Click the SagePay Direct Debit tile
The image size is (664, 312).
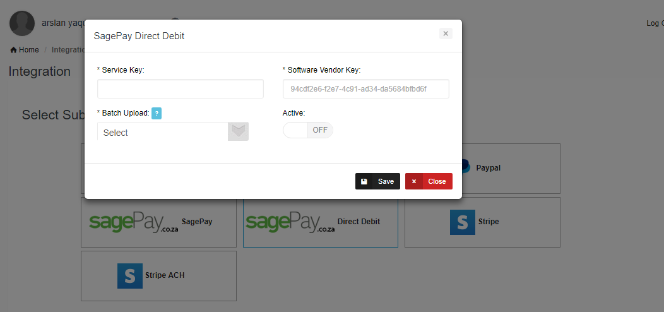point(320,222)
